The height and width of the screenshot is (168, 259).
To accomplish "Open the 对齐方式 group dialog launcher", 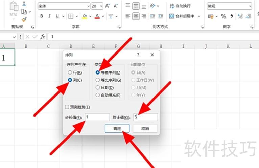I will pyautogui.click(x=202, y=27).
